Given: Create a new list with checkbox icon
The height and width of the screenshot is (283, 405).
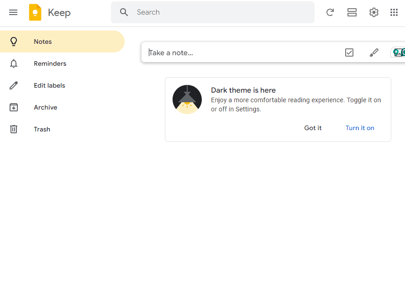Looking at the screenshot, I should [x=349, y=52].
